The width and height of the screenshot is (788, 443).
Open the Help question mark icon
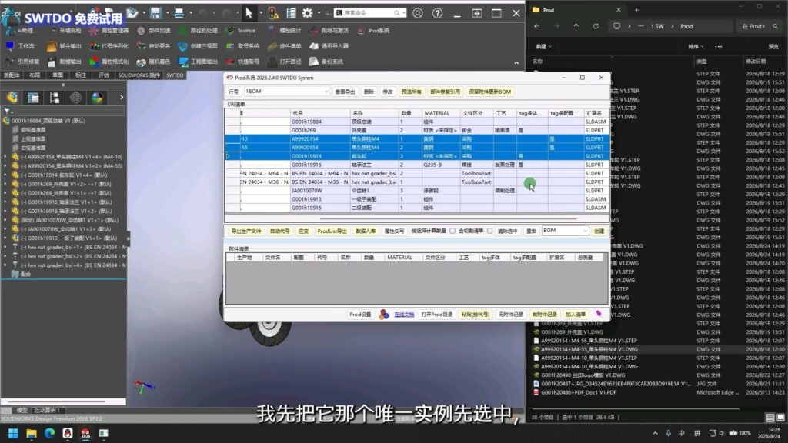[437, 13]
